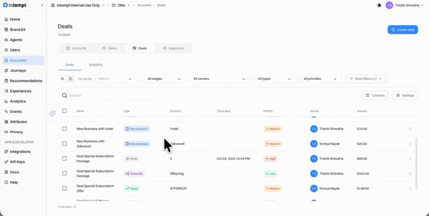This screenshot has height=216, width=429.
Task: Open row menu for Yodel deal
Action: [x=410, y=129]
